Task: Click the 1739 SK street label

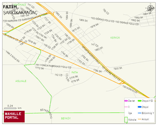Action: [71, 42]
